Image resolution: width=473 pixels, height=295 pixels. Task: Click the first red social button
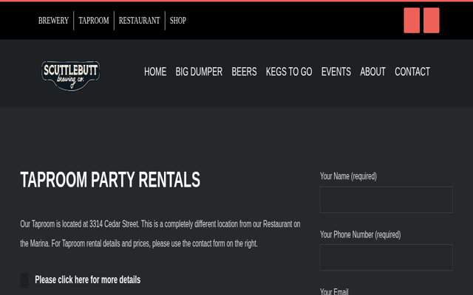pos(412,21)
